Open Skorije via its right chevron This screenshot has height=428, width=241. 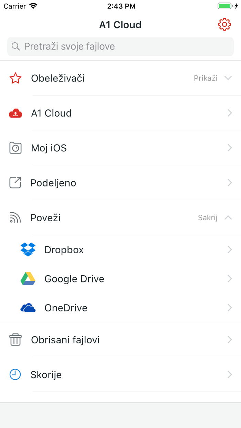click(230, 375)
